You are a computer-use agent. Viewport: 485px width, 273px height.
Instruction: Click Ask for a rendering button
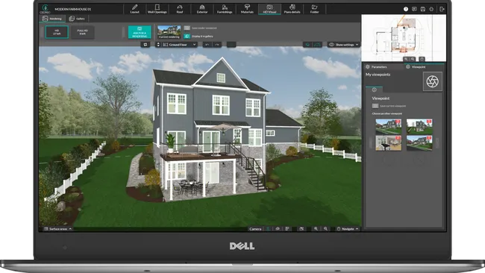click(140, 32)
